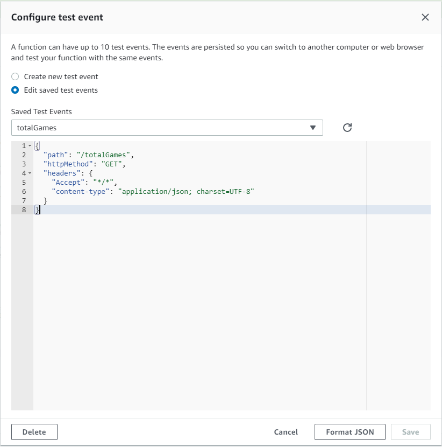
Task: Click line number 2 in the gutter
Action: (x=24, y=155)
